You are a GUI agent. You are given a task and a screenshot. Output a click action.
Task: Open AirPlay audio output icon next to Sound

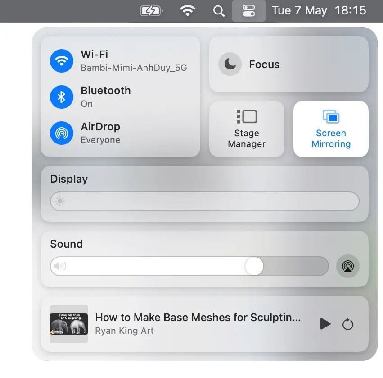[x=347, y=266]
